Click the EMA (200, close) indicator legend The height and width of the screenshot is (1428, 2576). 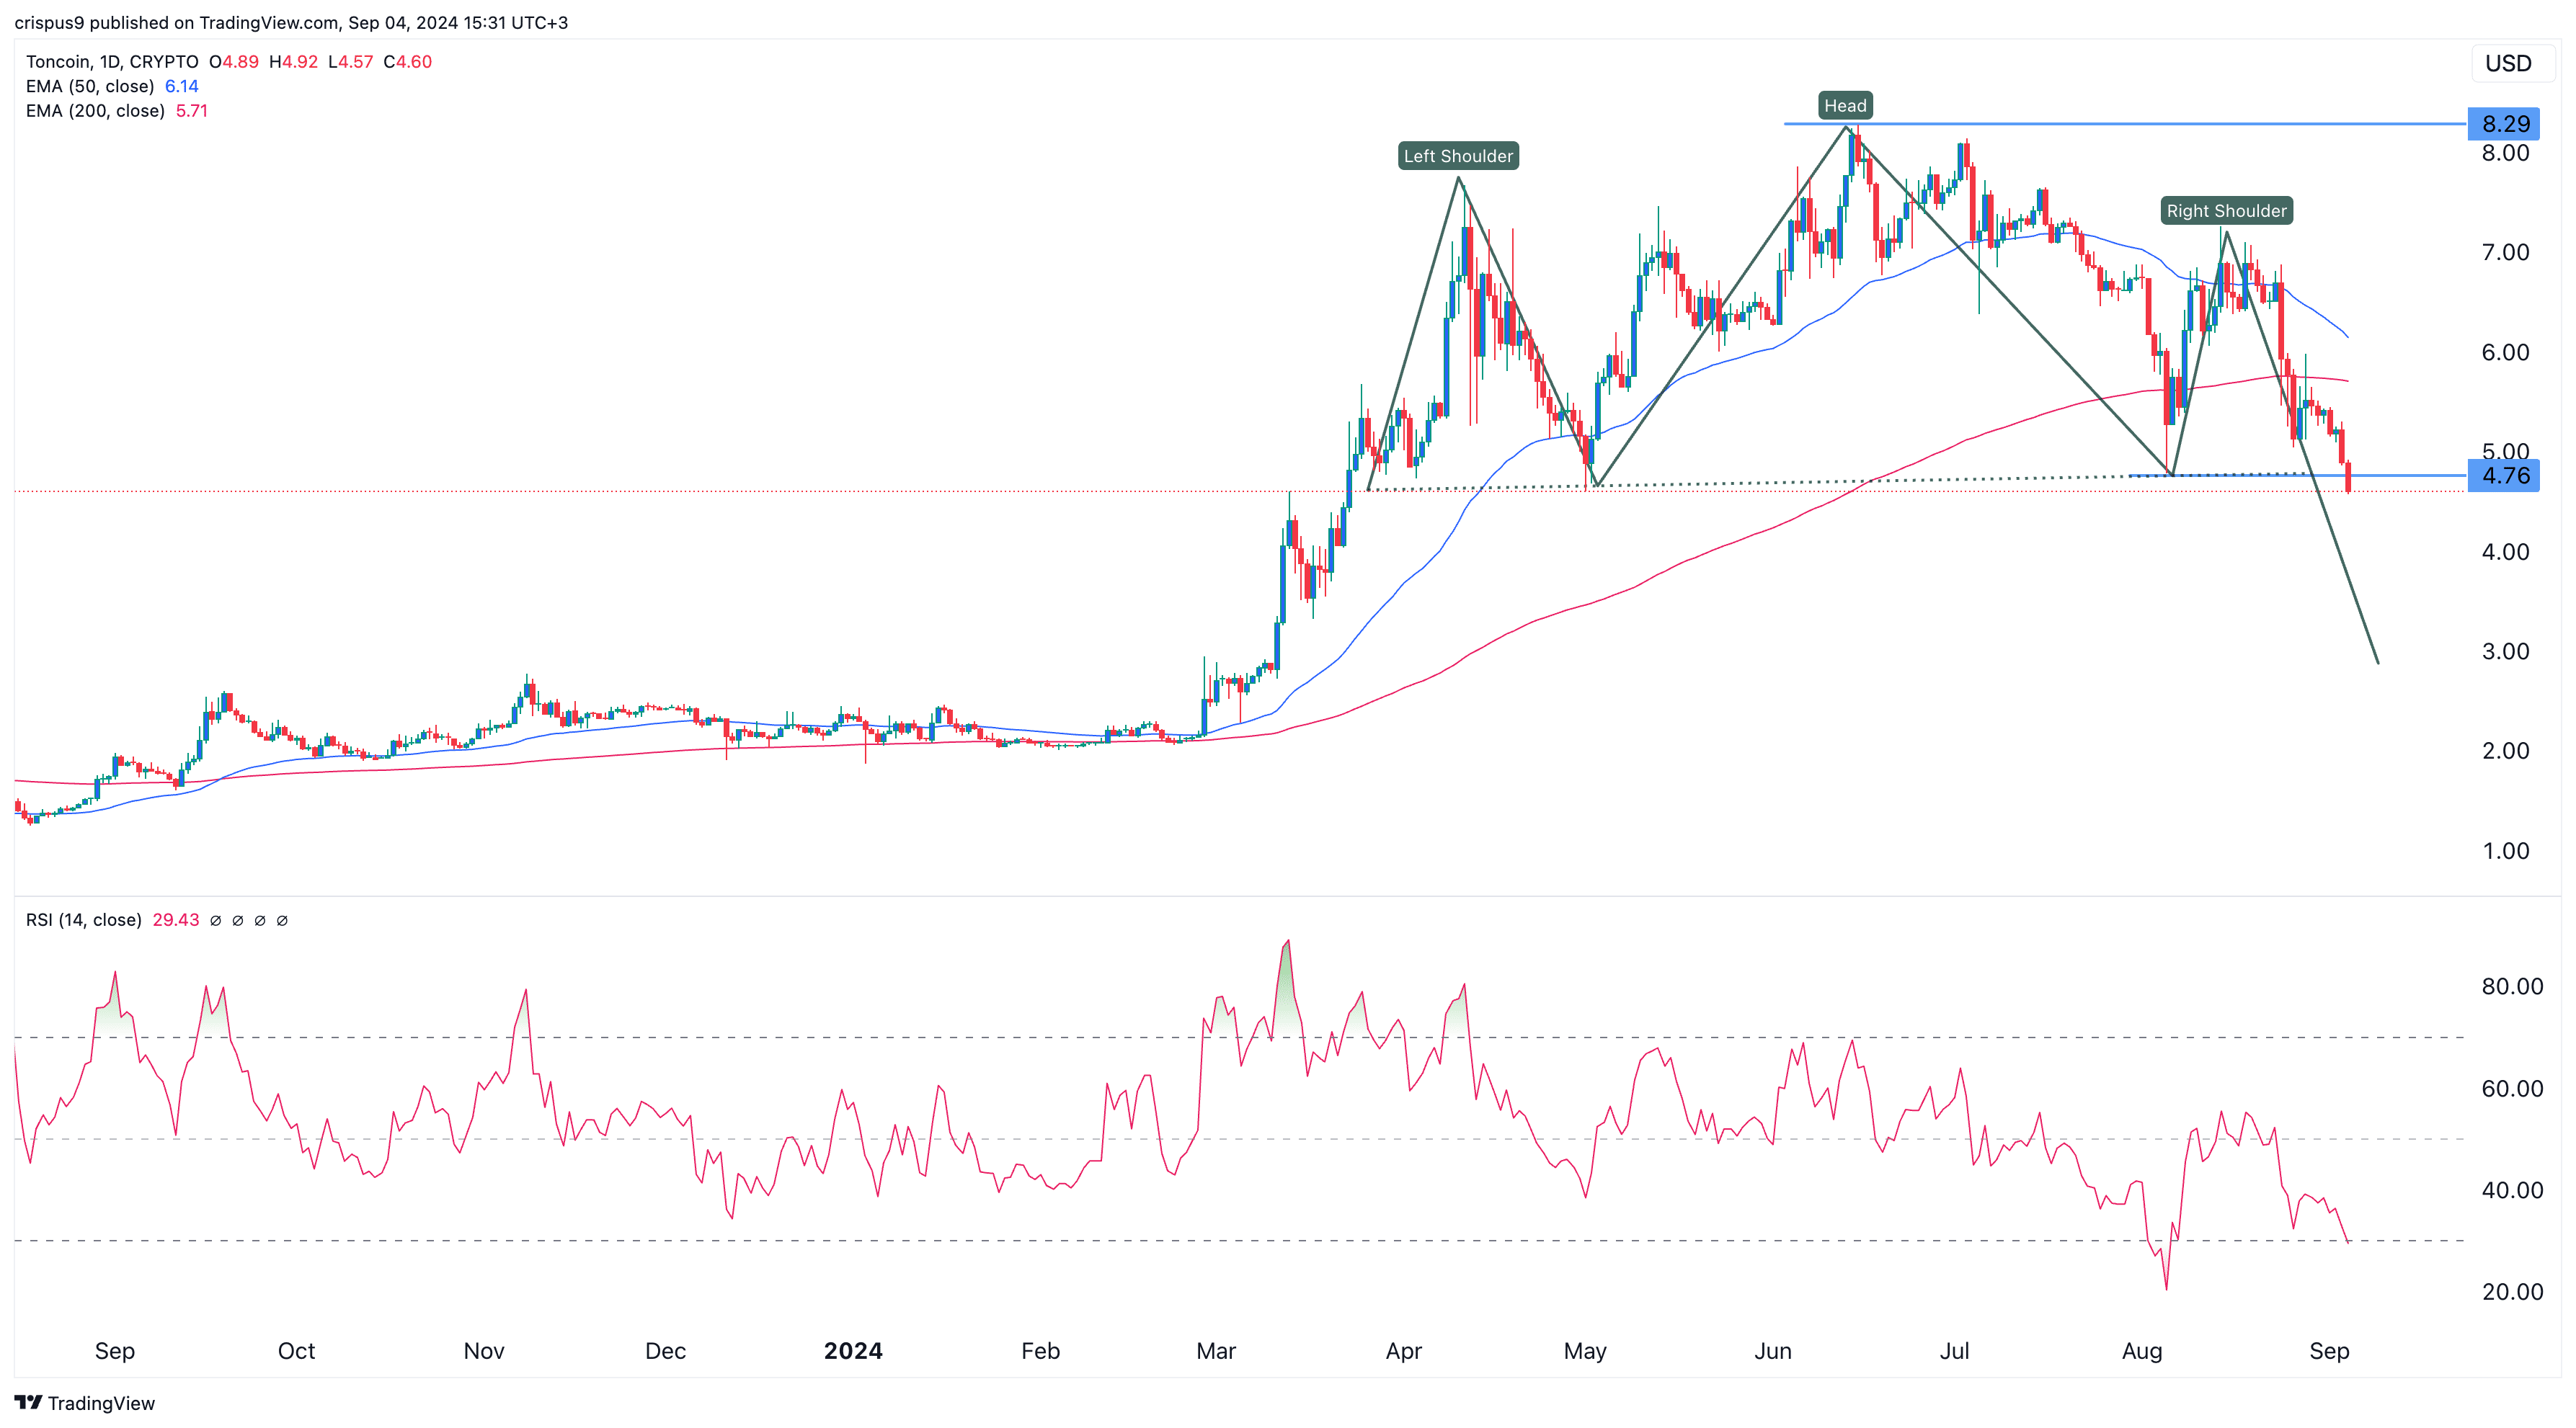[x=95, y=111]
